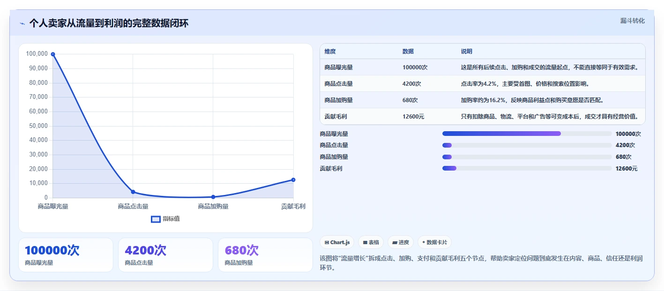The height and width of the screenshot is (291, 664).
Task: Click the summary paragraph starting 该图将
Action: pyautogui.click(x=481, y=262)
